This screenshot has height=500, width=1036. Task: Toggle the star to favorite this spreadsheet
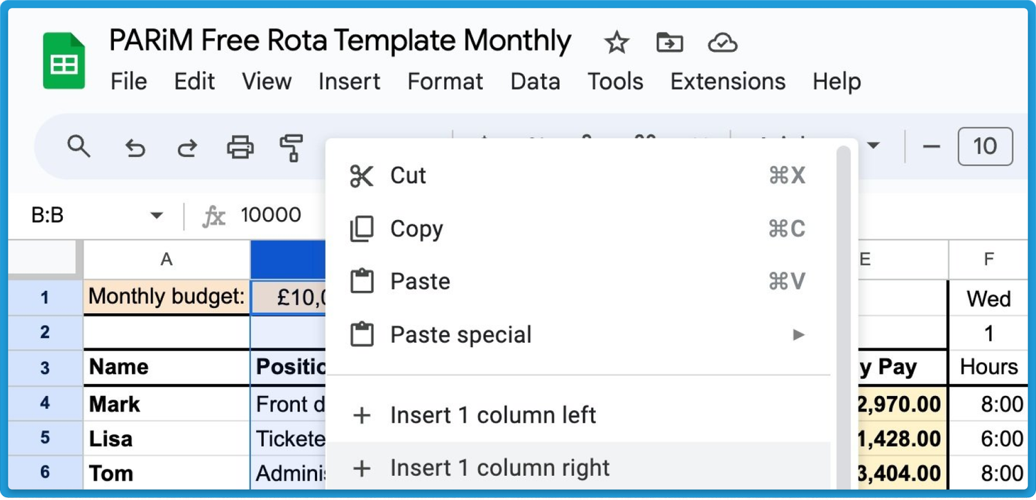pyautogui.click(x=615, y=42)
